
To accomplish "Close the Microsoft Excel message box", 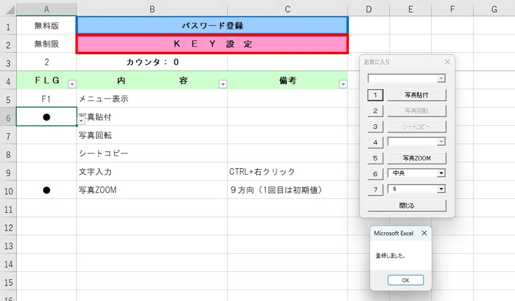I will pyautogui.click(x=424, y=233).
